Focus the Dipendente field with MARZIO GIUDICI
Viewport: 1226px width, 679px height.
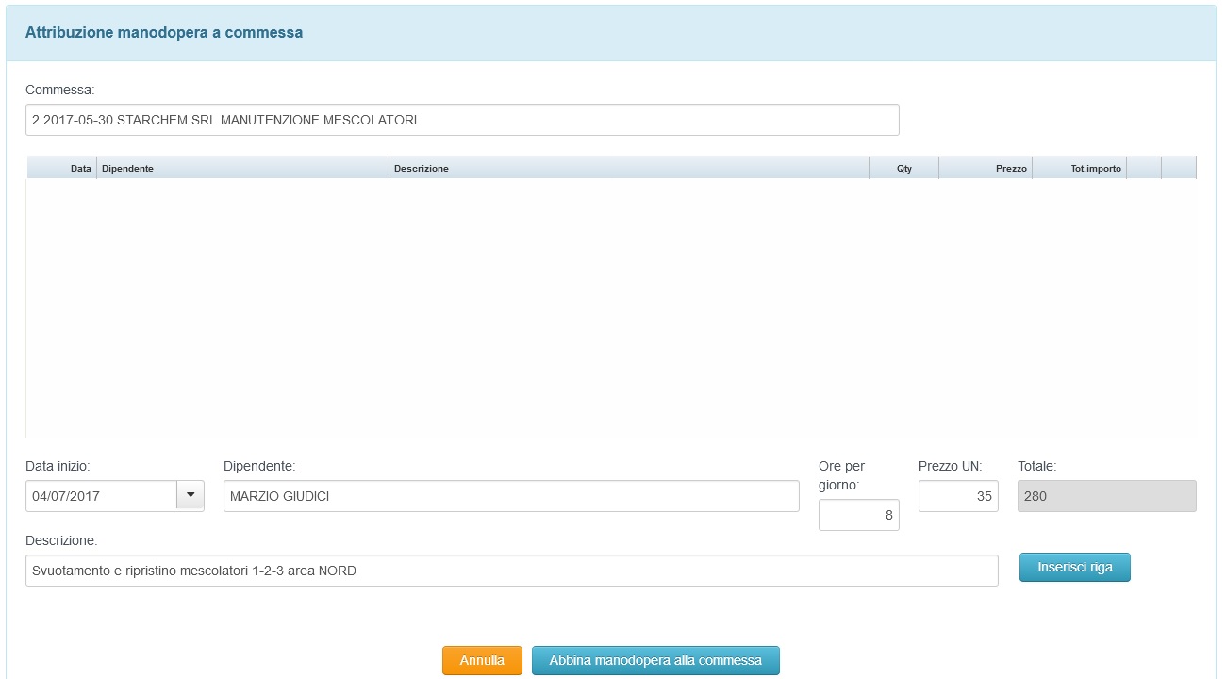pos(510,496)
